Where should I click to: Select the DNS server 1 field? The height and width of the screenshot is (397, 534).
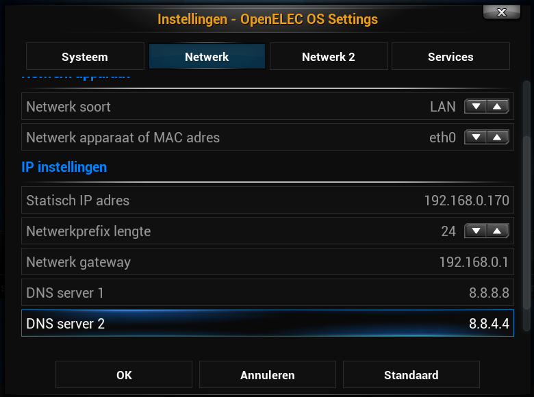(x=267, y=293)
